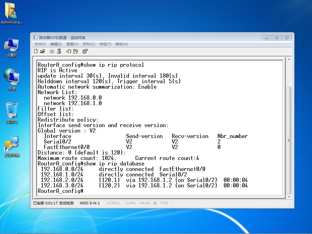Click the 192.168.0.0/24 directly connected entry

[x=123, y=169]
